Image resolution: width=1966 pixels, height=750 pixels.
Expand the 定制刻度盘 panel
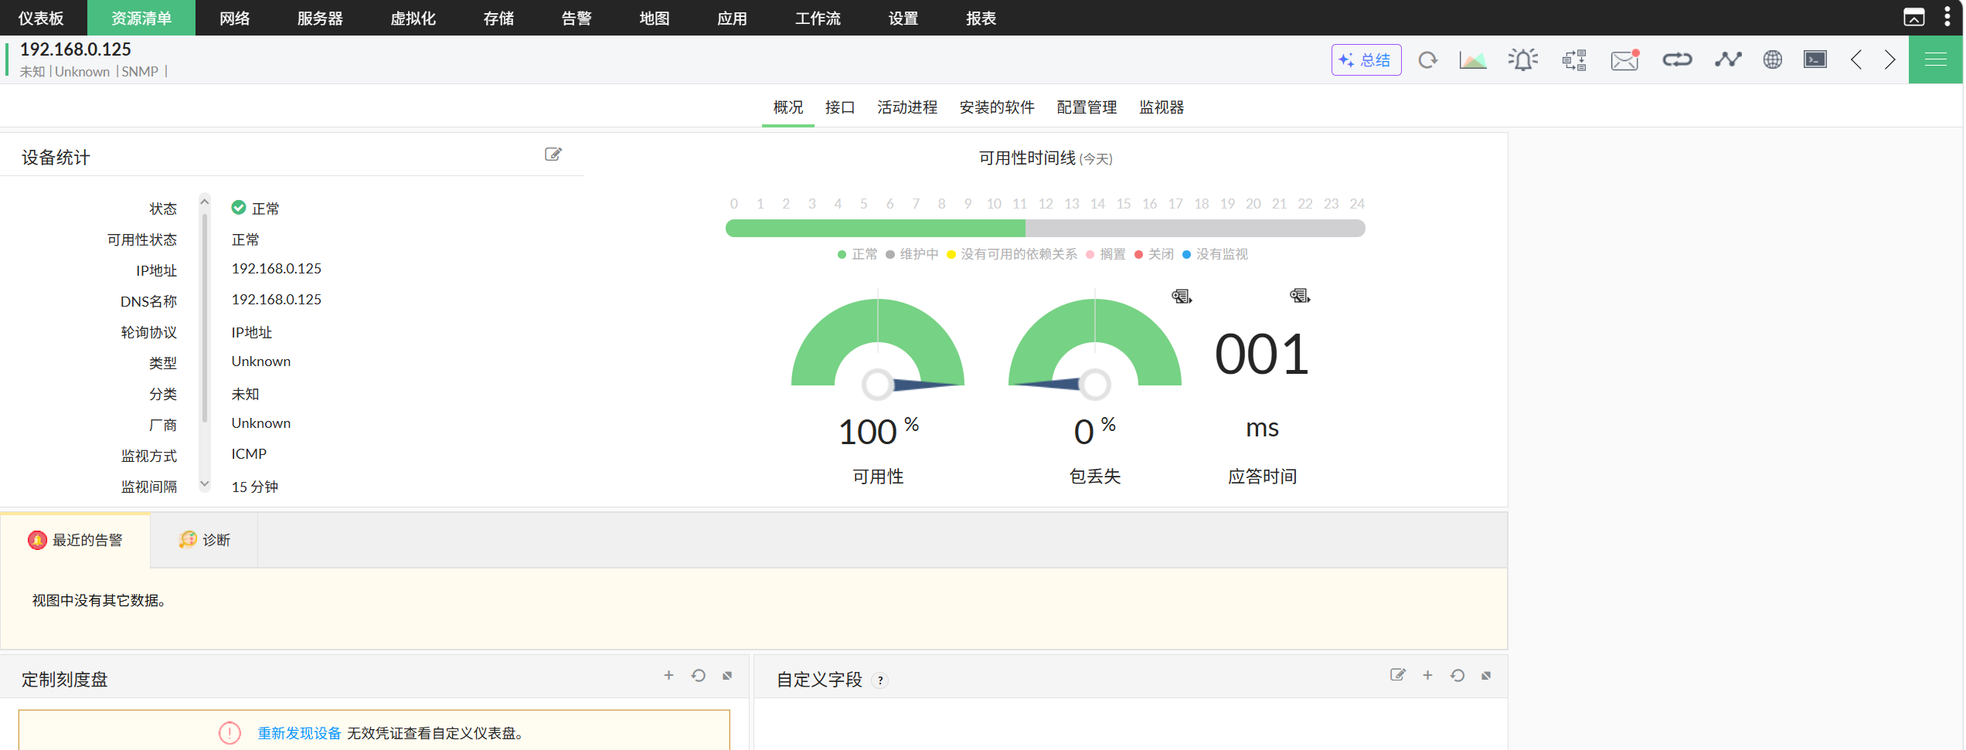tap(727, 676)
